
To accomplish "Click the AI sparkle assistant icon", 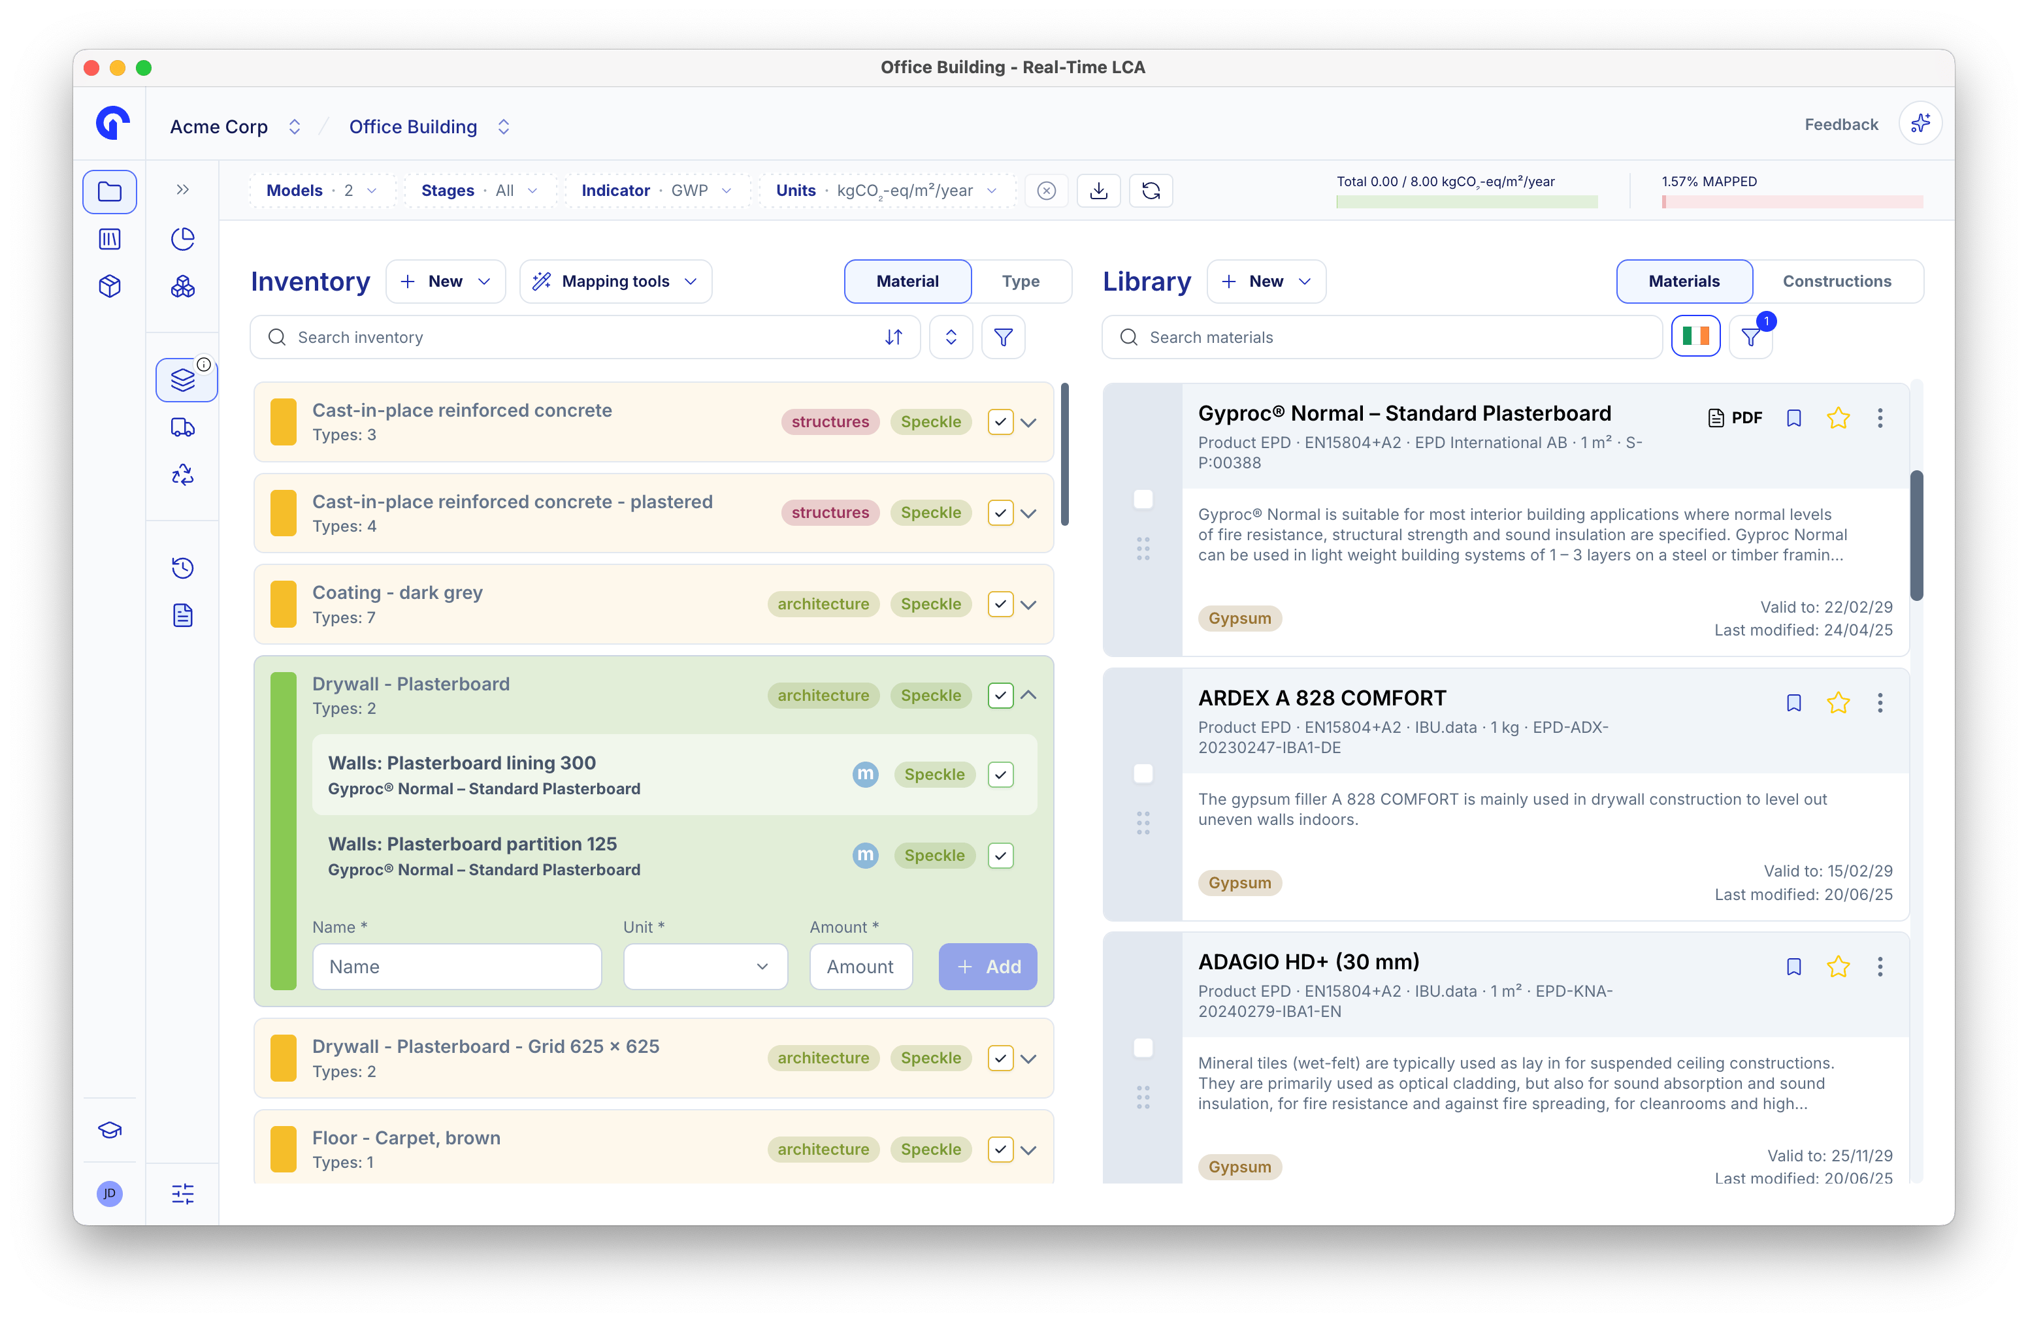I will pos(1920,124).
